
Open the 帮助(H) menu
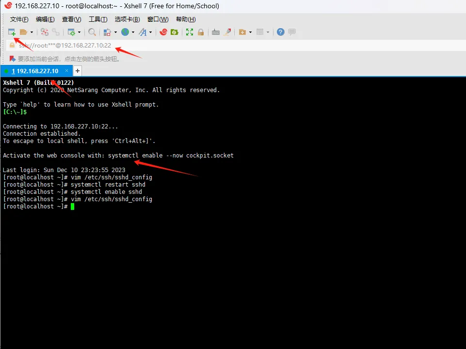(186, 19)
